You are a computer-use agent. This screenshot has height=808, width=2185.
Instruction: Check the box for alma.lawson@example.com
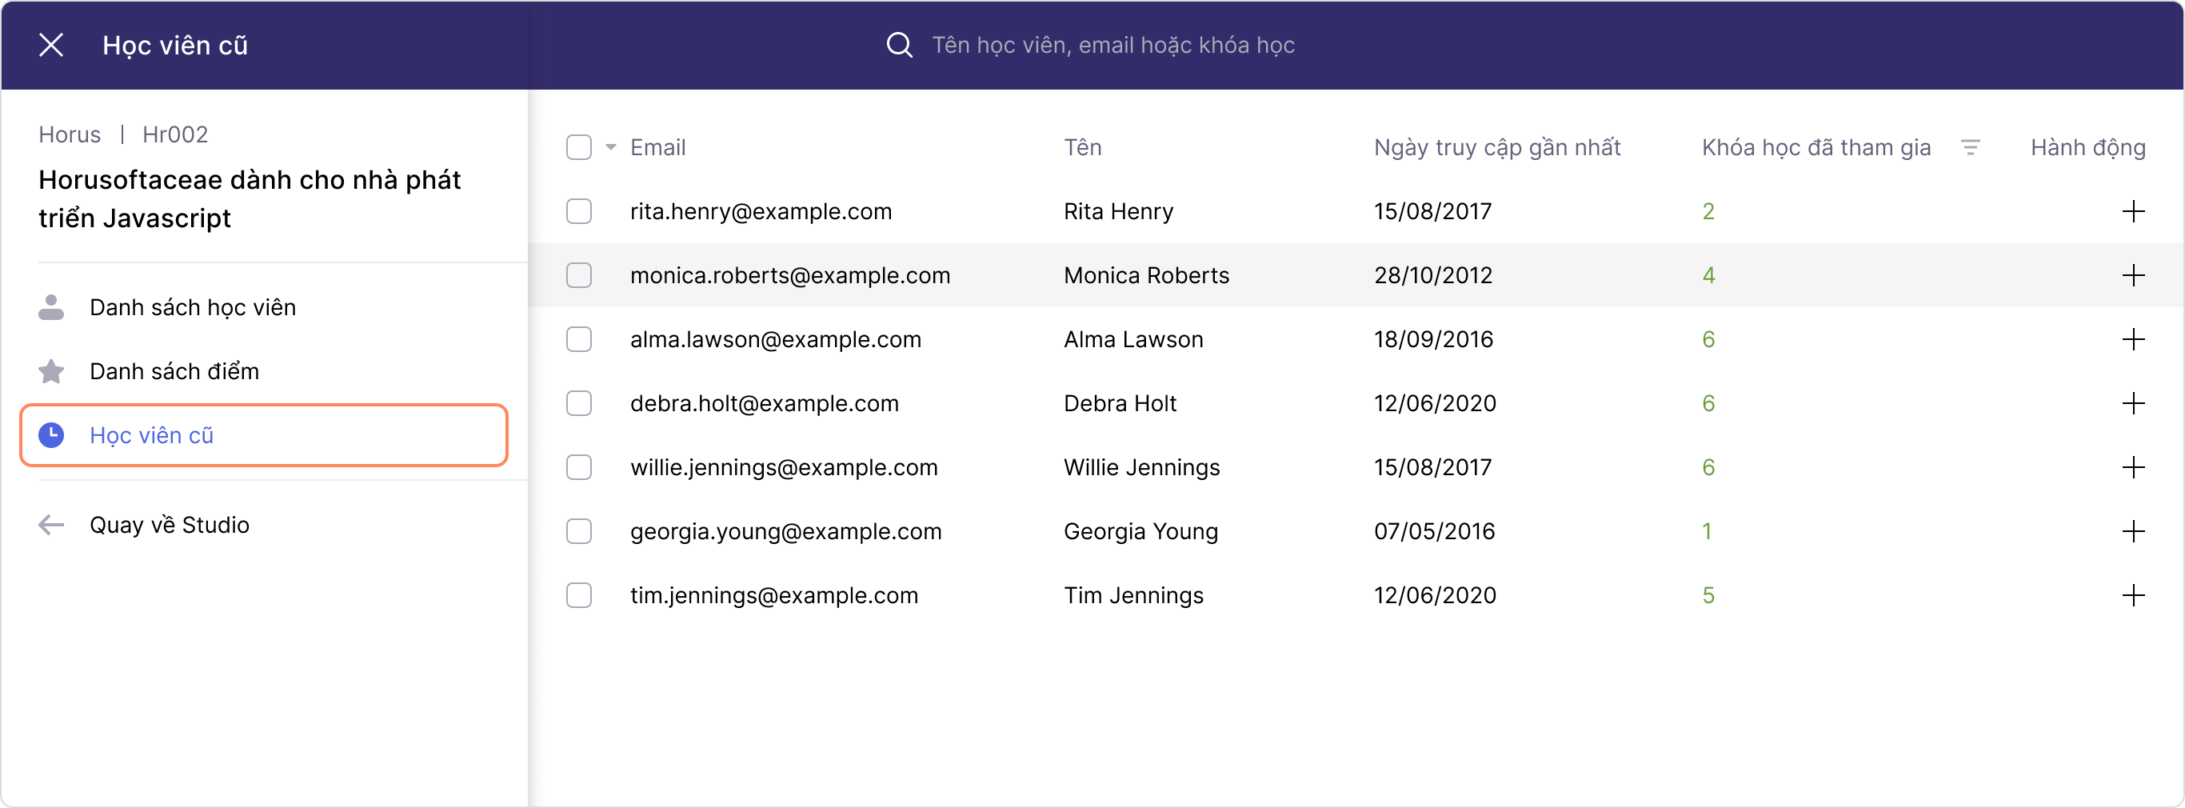578,339
